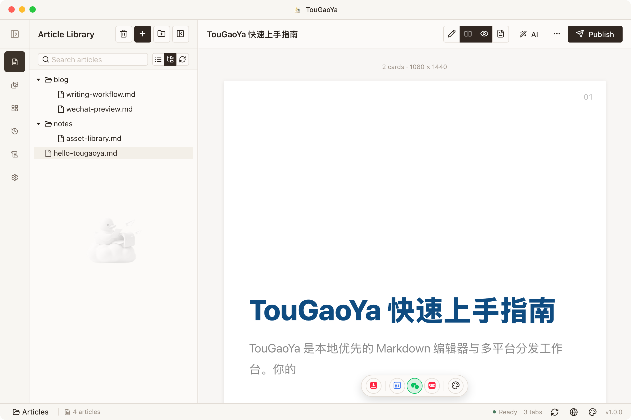Collapse the Article Library panel
The width and height of the screenshot is (631, 420).
pos(181,34)
